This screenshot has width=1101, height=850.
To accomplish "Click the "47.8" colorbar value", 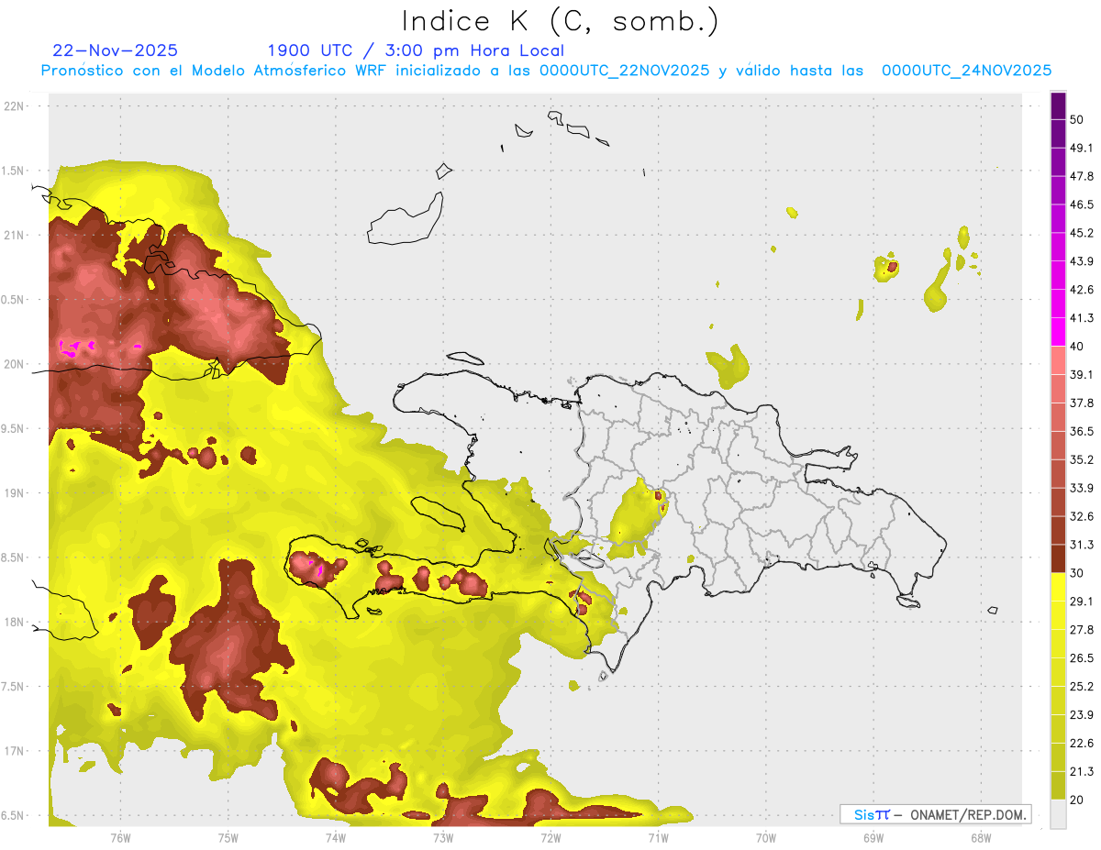I will click(x=1082, y=176).
